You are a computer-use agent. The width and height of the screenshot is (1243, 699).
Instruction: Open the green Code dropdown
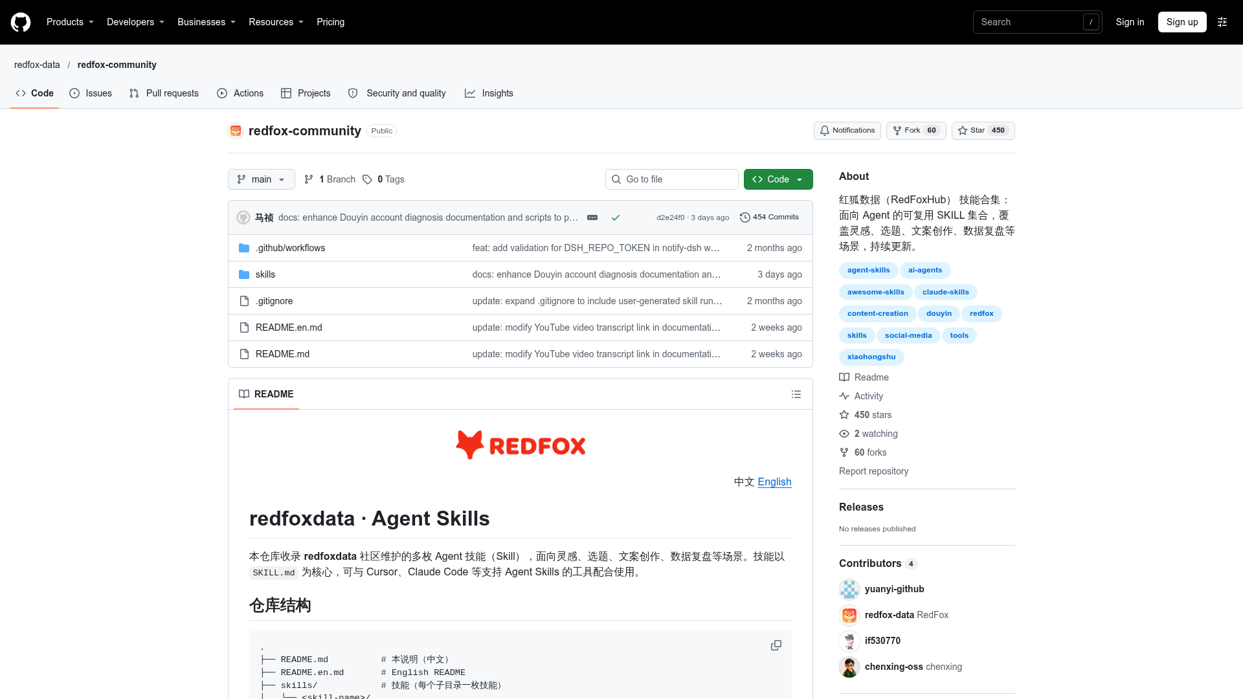click(778, 179)
